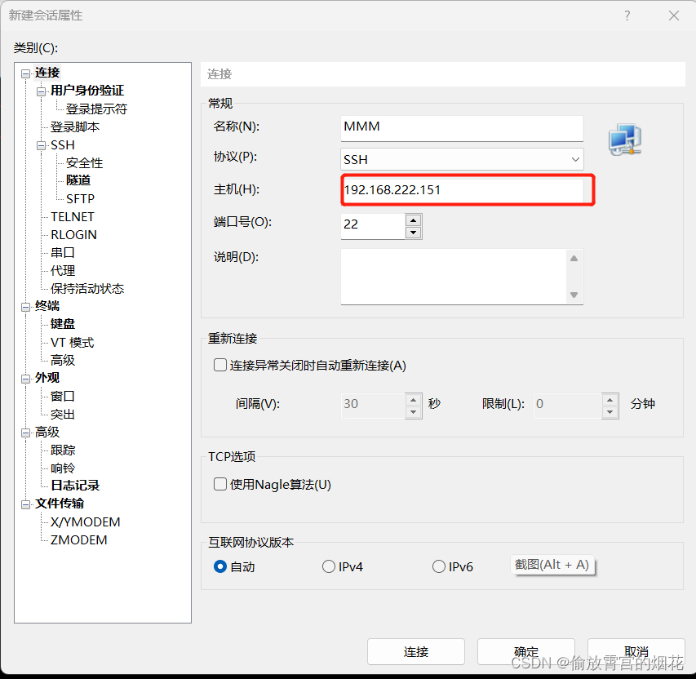Select the SSH tree item
This screenshot has height=679, width=696.
tap(63, 145)
